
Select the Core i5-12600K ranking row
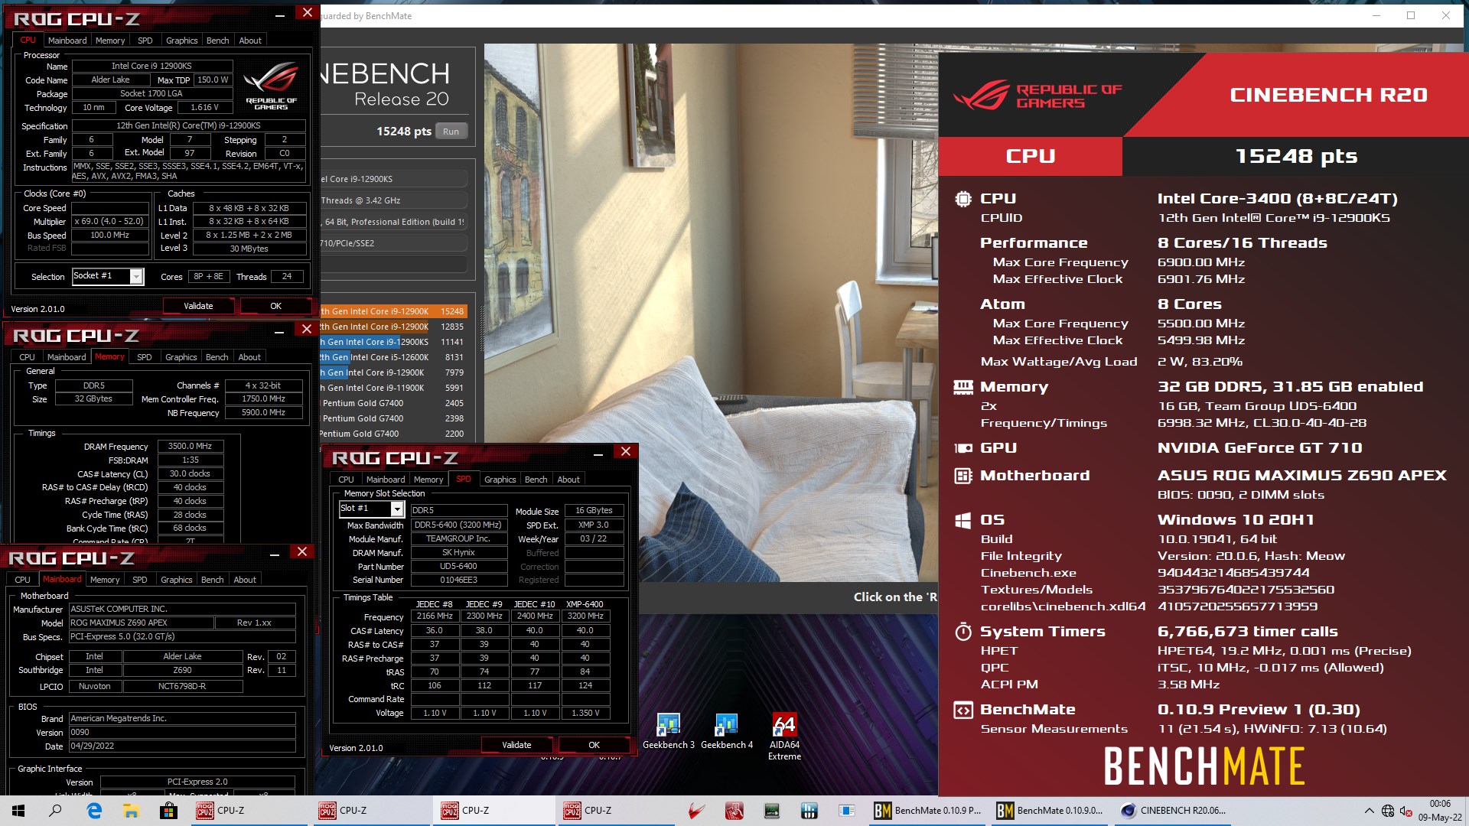(392, 357)
